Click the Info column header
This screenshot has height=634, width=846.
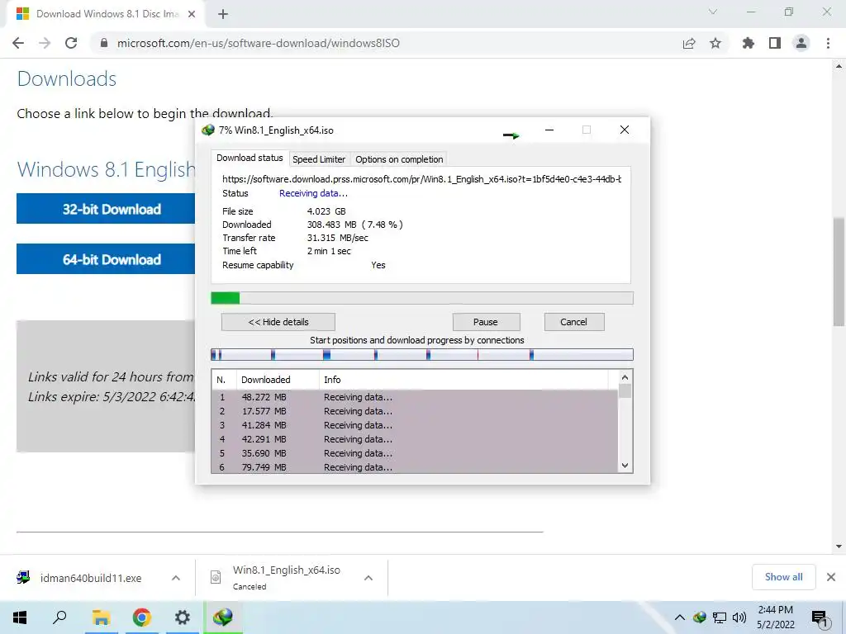[x=464, y=380]
